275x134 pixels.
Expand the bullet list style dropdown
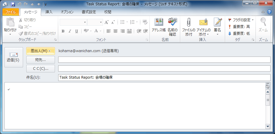click(127, 22)
